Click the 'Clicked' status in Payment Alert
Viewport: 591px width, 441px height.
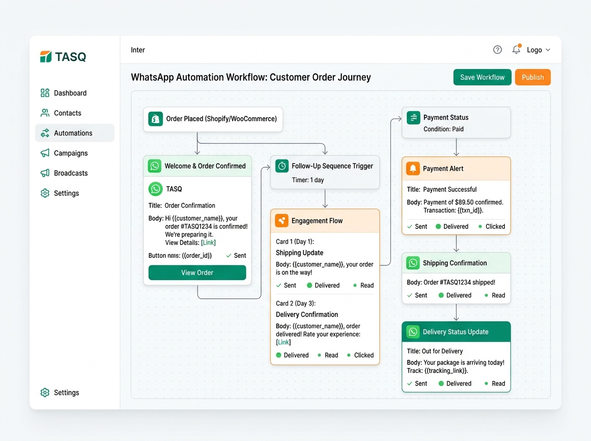(x=492, y=226)
